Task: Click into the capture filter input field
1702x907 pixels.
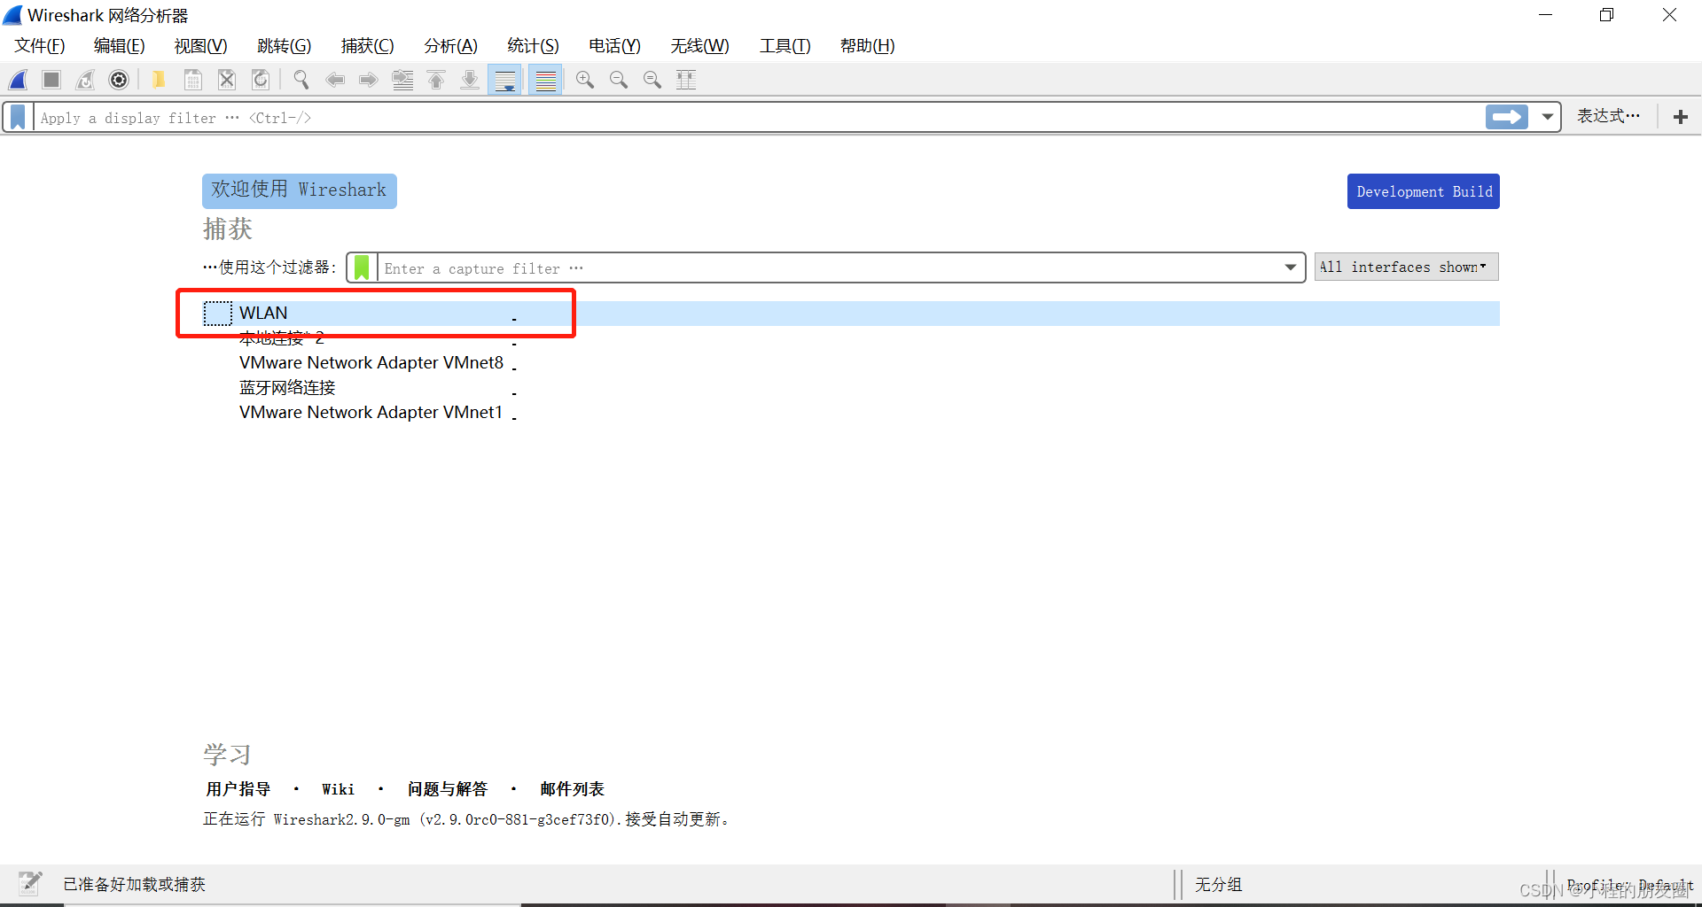Action: [829, 267]
